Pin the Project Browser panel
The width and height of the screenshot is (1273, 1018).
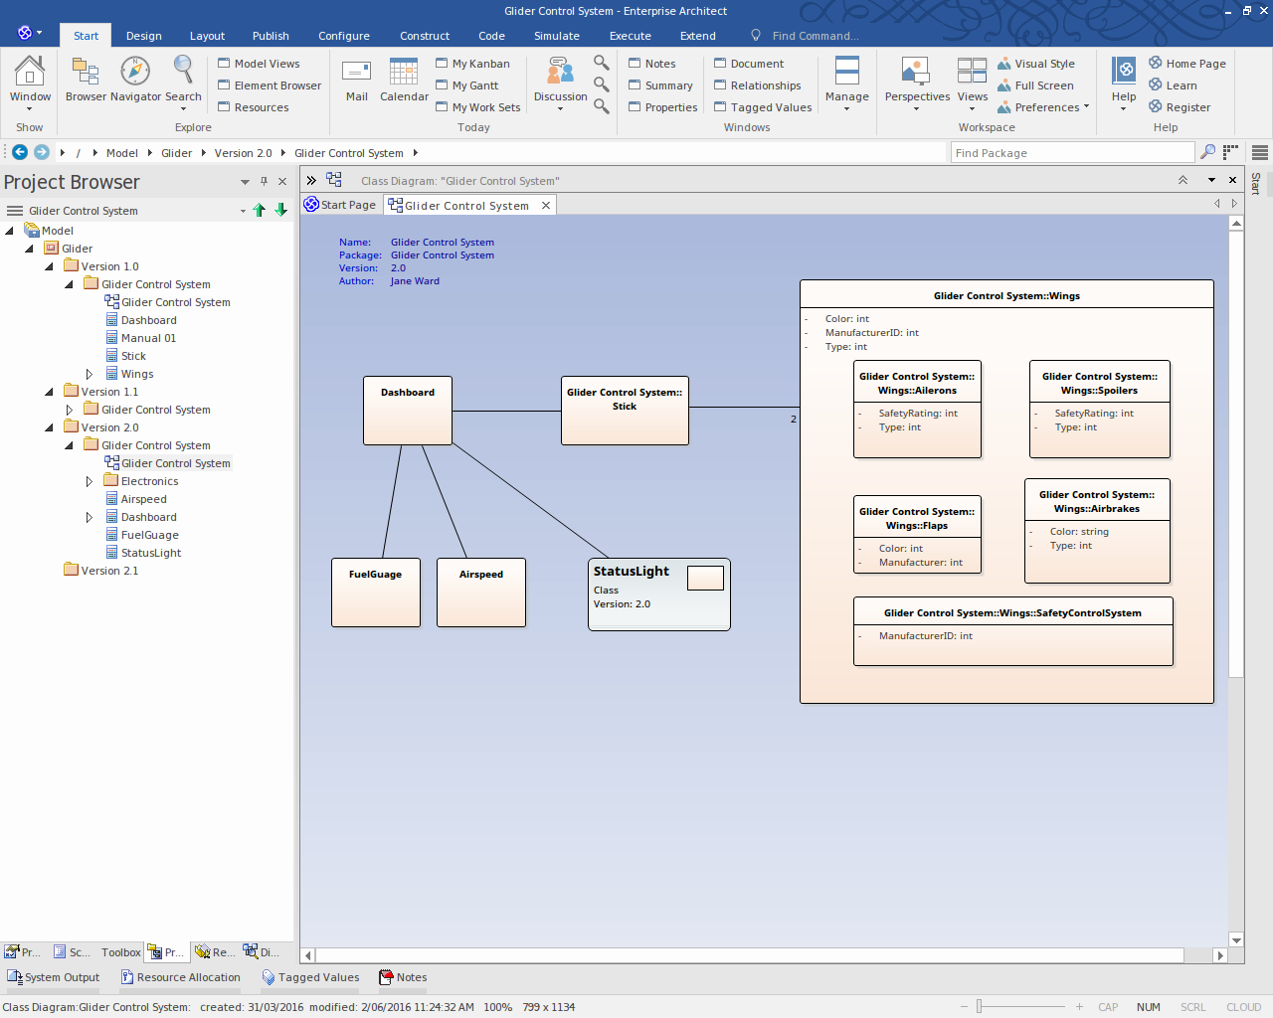click(x=264, y=181)
